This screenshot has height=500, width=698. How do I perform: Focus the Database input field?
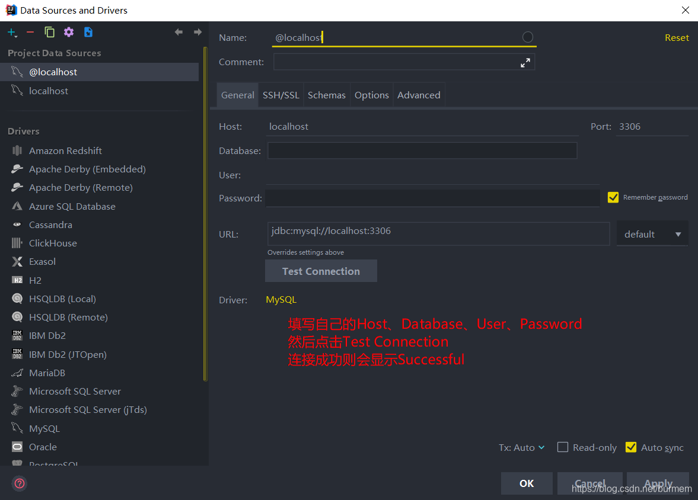click(422, 150)
